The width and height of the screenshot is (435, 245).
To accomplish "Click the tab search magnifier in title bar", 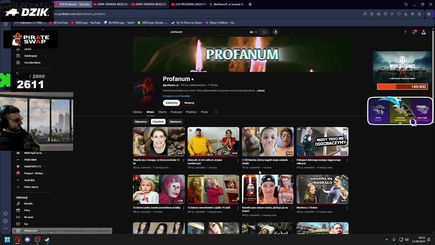I will point(406,4).
